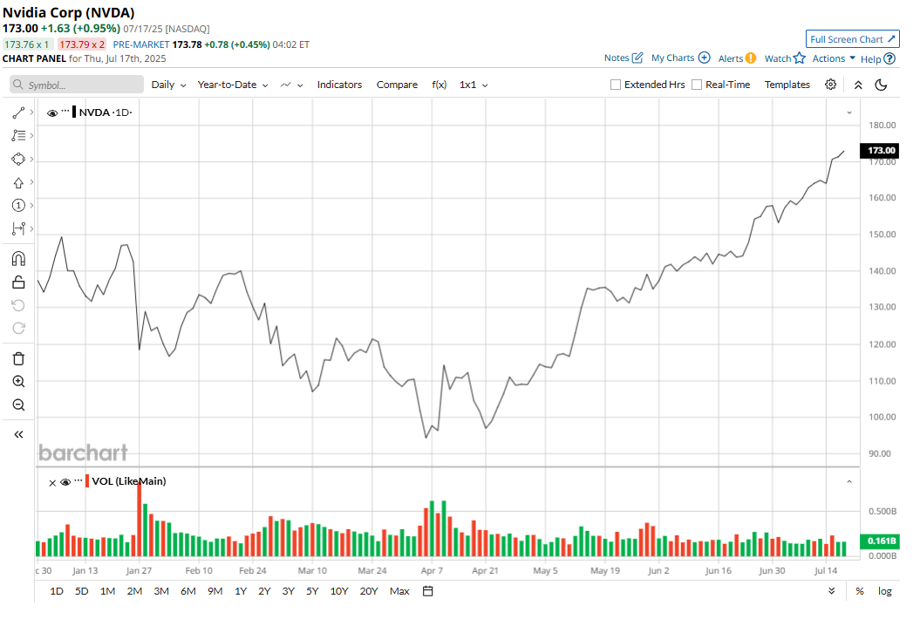The width and height of the screenshot is (920, 626).
Task: Enable the Real-Time checkbox
Action: tap(697, 85)
